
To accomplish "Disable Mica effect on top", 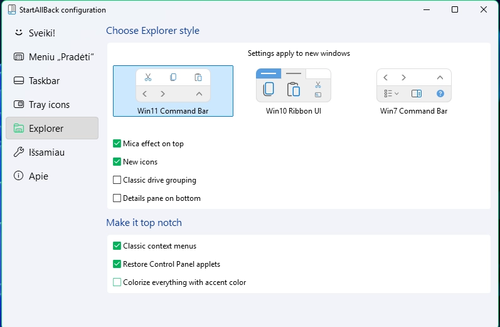I will 117,144.
